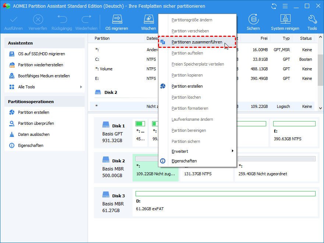Select the 488.13GB free space cell
324x243 pixels.
coord(259,69)
